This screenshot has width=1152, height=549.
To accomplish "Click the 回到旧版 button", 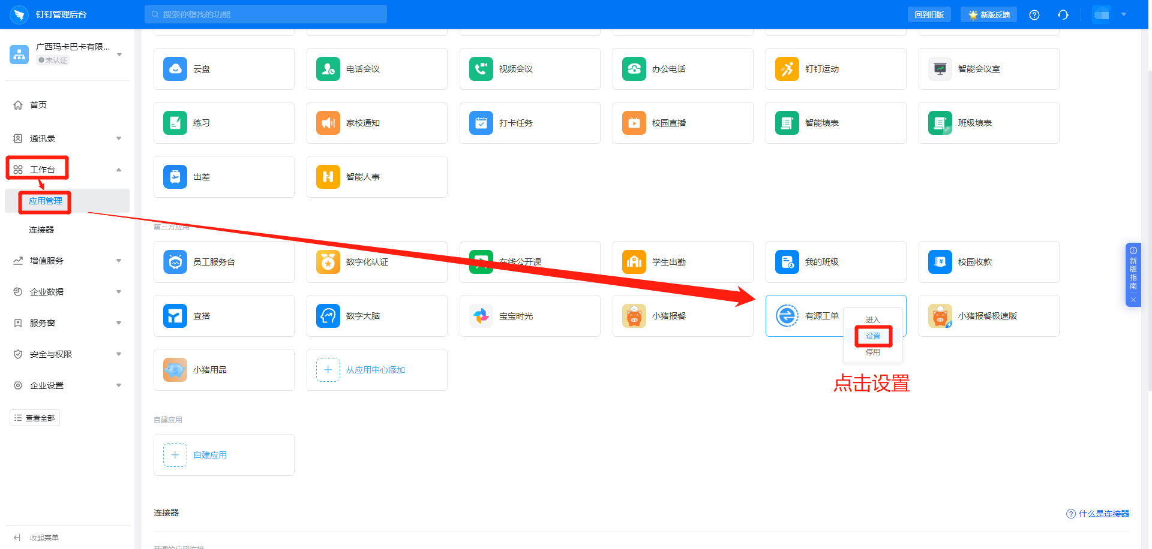I will click(x=929, y=14).
